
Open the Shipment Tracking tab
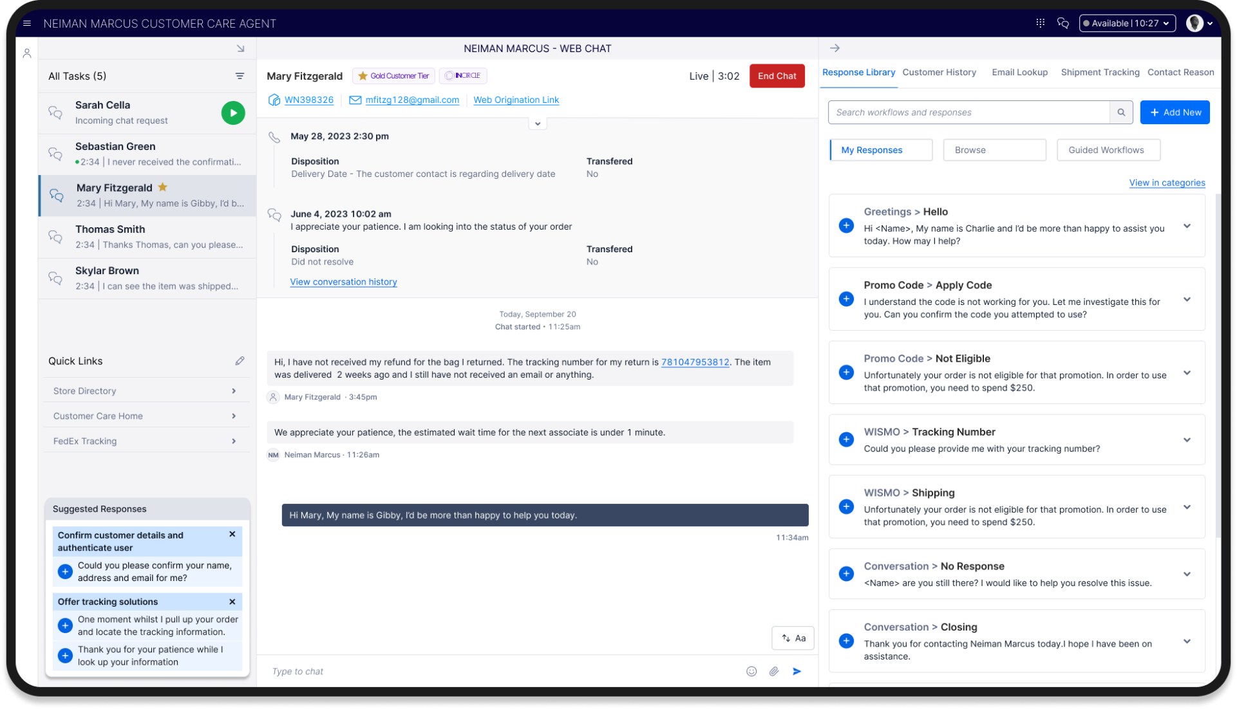pos(1100,72)
